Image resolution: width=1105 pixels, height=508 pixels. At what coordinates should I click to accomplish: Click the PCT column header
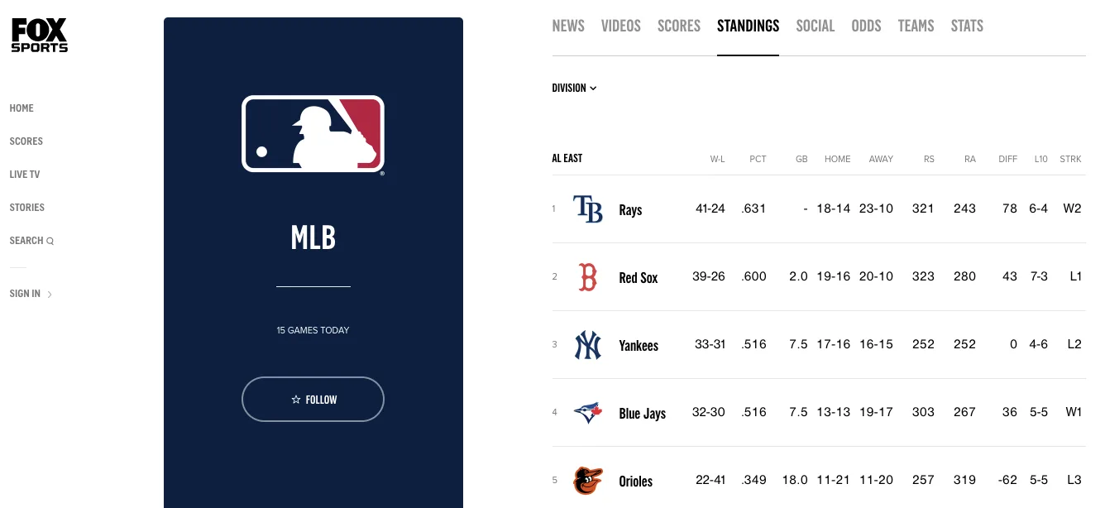point(758,159)
